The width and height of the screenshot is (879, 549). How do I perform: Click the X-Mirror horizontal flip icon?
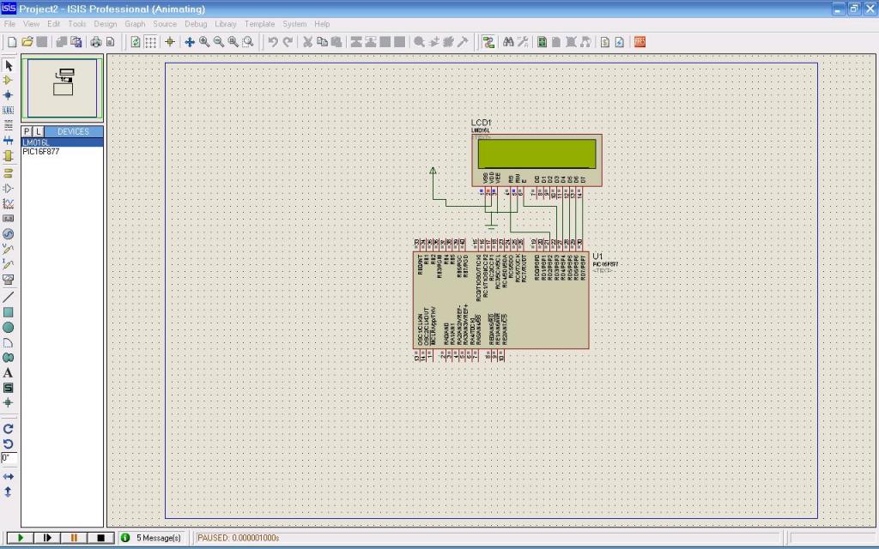[9, 476]
